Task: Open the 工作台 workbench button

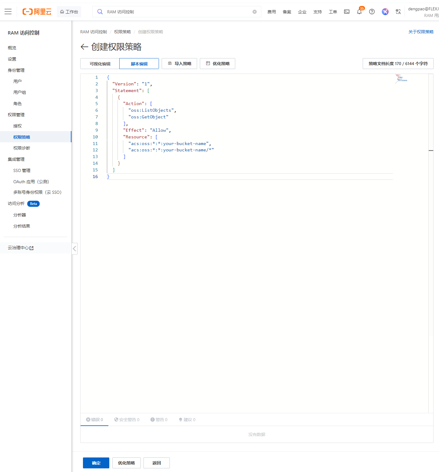Action: (x=69, y=12)
